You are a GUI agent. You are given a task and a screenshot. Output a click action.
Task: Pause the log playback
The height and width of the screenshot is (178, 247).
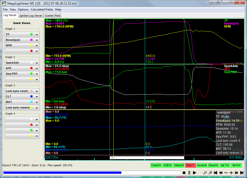pos(189,173)
